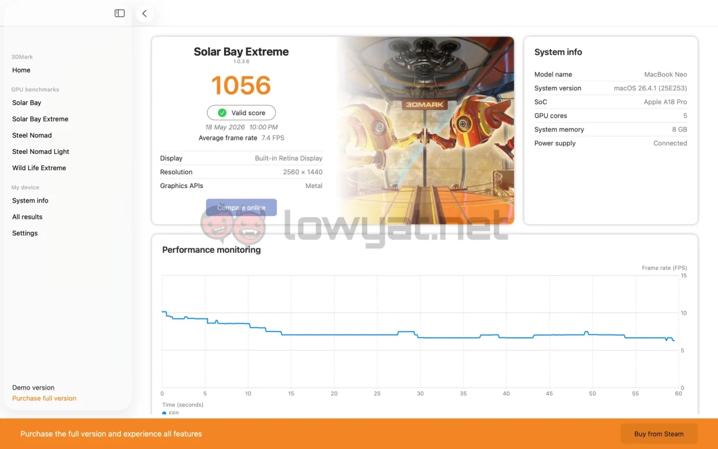Click the resolution value 2560 × 1440
The image size is (718, 449).
tap(303, 172)
